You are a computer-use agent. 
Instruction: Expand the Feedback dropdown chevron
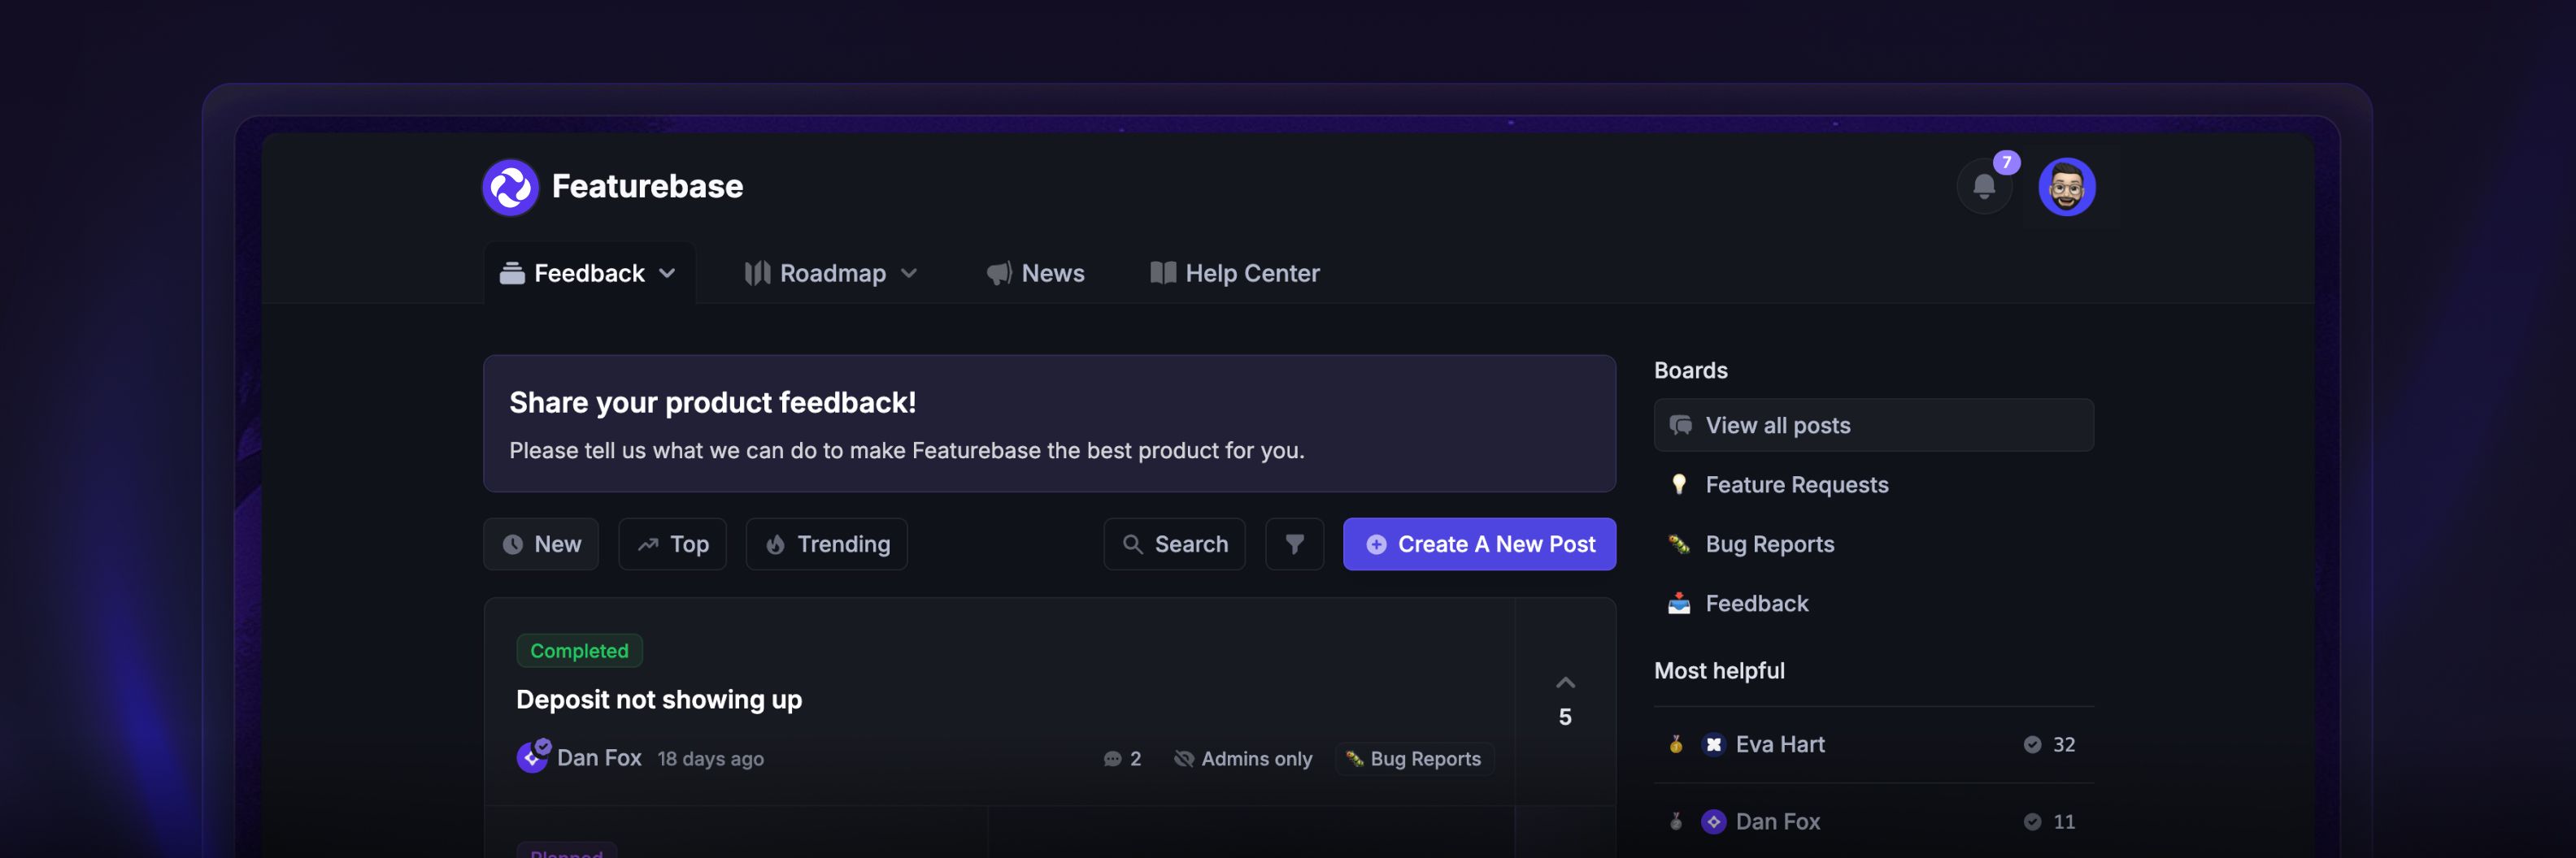tap(667, 274)
